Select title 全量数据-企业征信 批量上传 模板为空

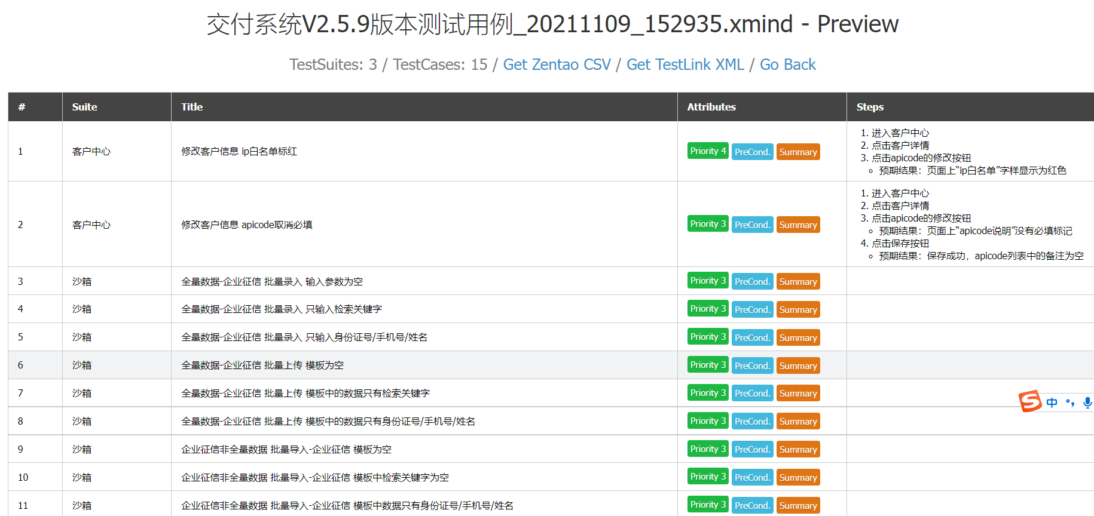[262, 365]
